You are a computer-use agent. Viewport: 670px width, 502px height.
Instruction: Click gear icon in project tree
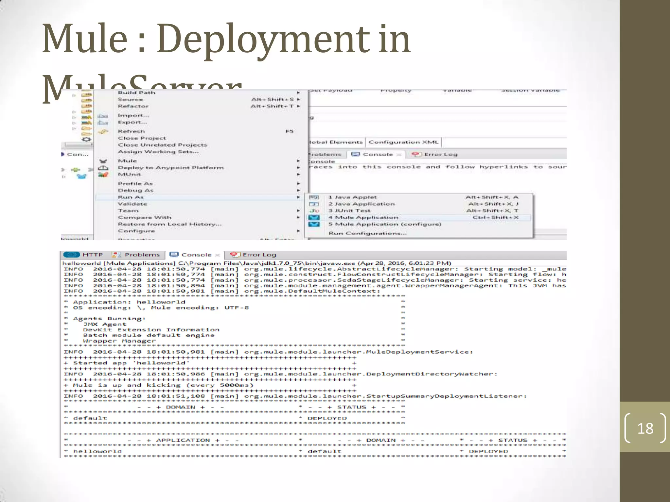pos(86,139)
